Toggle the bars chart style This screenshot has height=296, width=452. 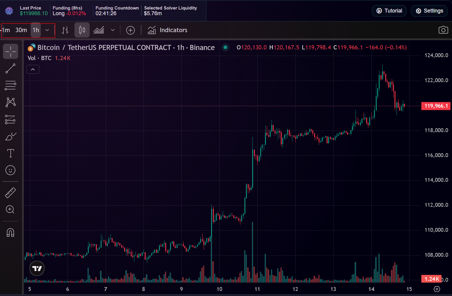pos(65,30)
